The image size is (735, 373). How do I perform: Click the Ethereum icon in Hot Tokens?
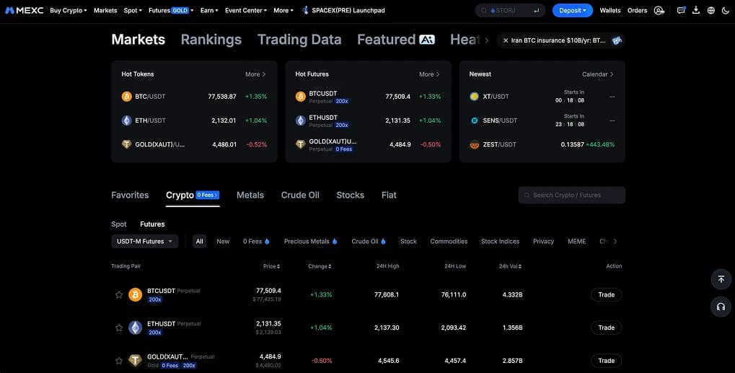point(126,120)
